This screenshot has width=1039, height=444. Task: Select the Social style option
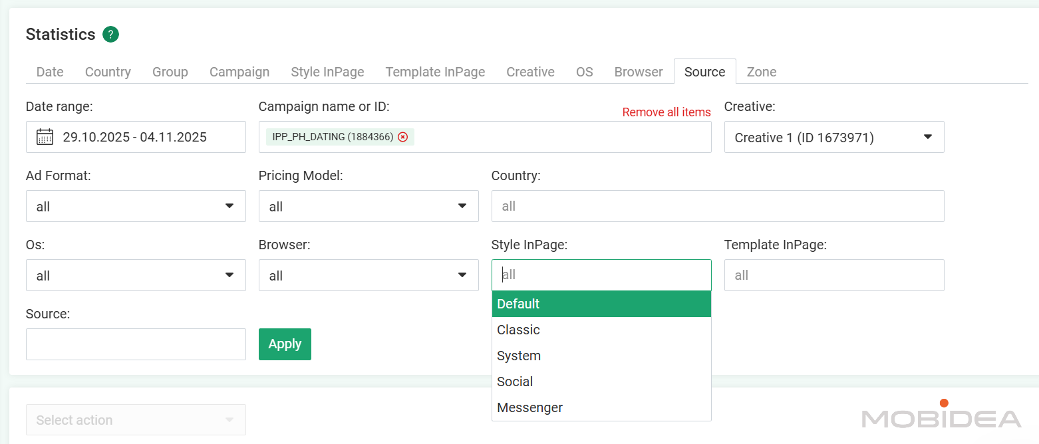(x=601, y=382)
